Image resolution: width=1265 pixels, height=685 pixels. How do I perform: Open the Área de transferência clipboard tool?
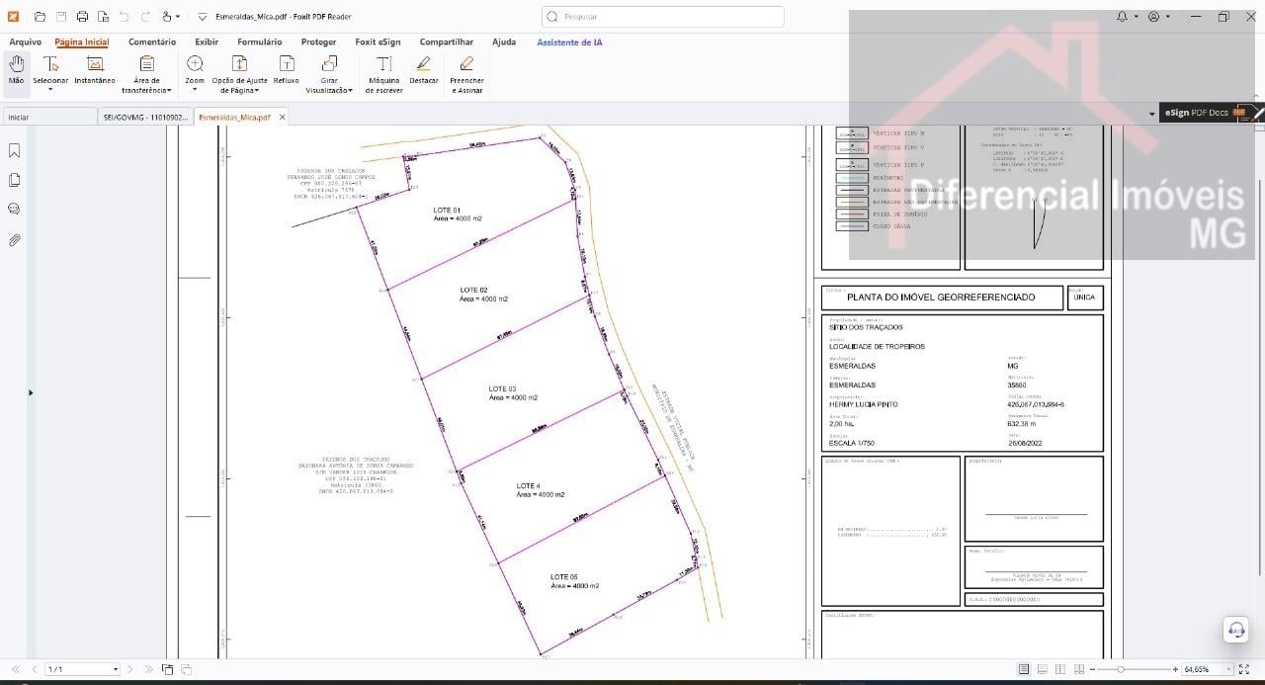click(x=146, y=74)
